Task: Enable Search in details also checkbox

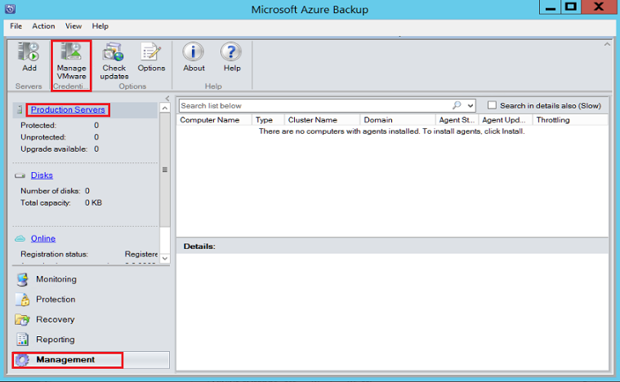Action: [492, 105]
